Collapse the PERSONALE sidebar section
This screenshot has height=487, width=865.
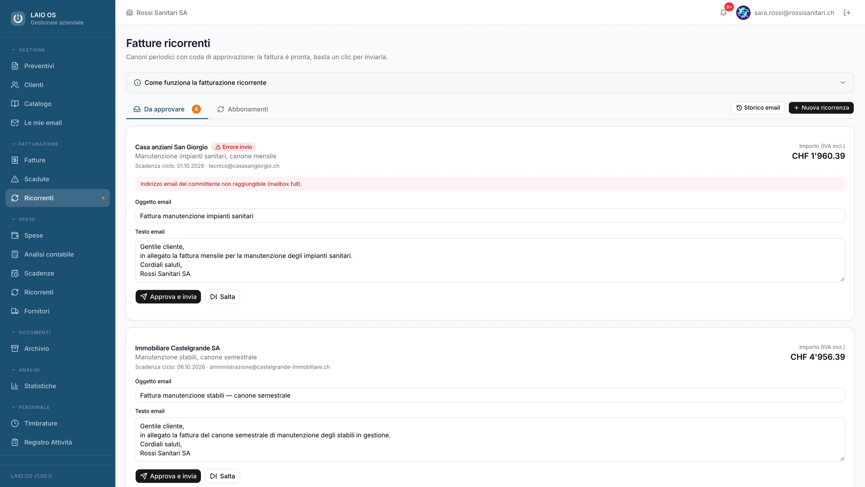pyautogui.click(x=31, y=407)
